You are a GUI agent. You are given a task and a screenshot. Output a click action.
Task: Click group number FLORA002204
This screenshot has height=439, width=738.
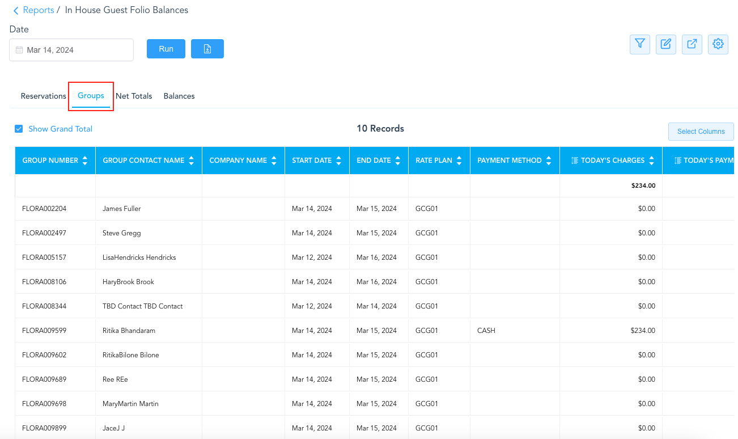(44, 209)
